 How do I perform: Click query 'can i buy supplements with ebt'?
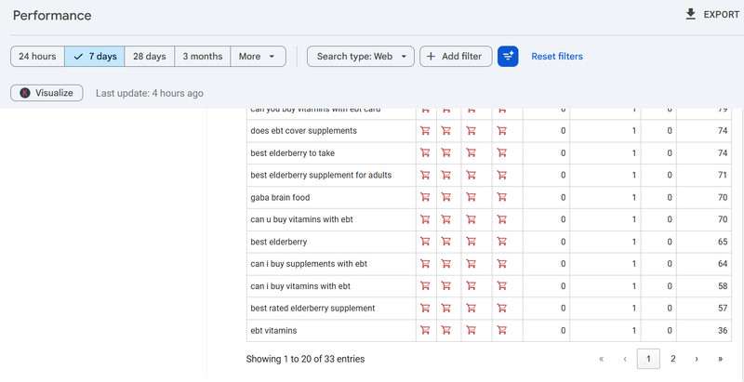pyautogui.click(x=309, y=264)
